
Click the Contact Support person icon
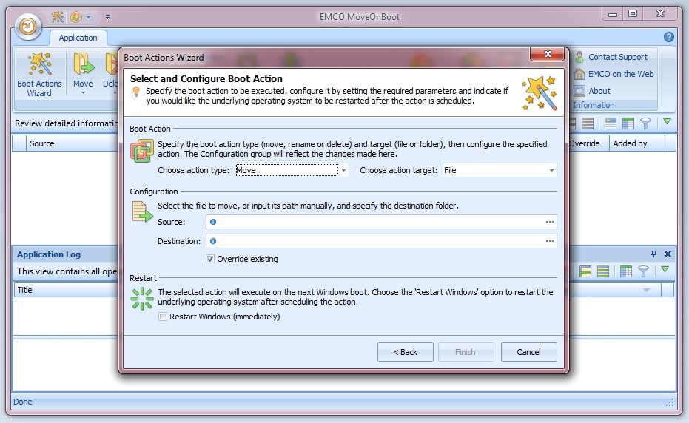(579, 57)
